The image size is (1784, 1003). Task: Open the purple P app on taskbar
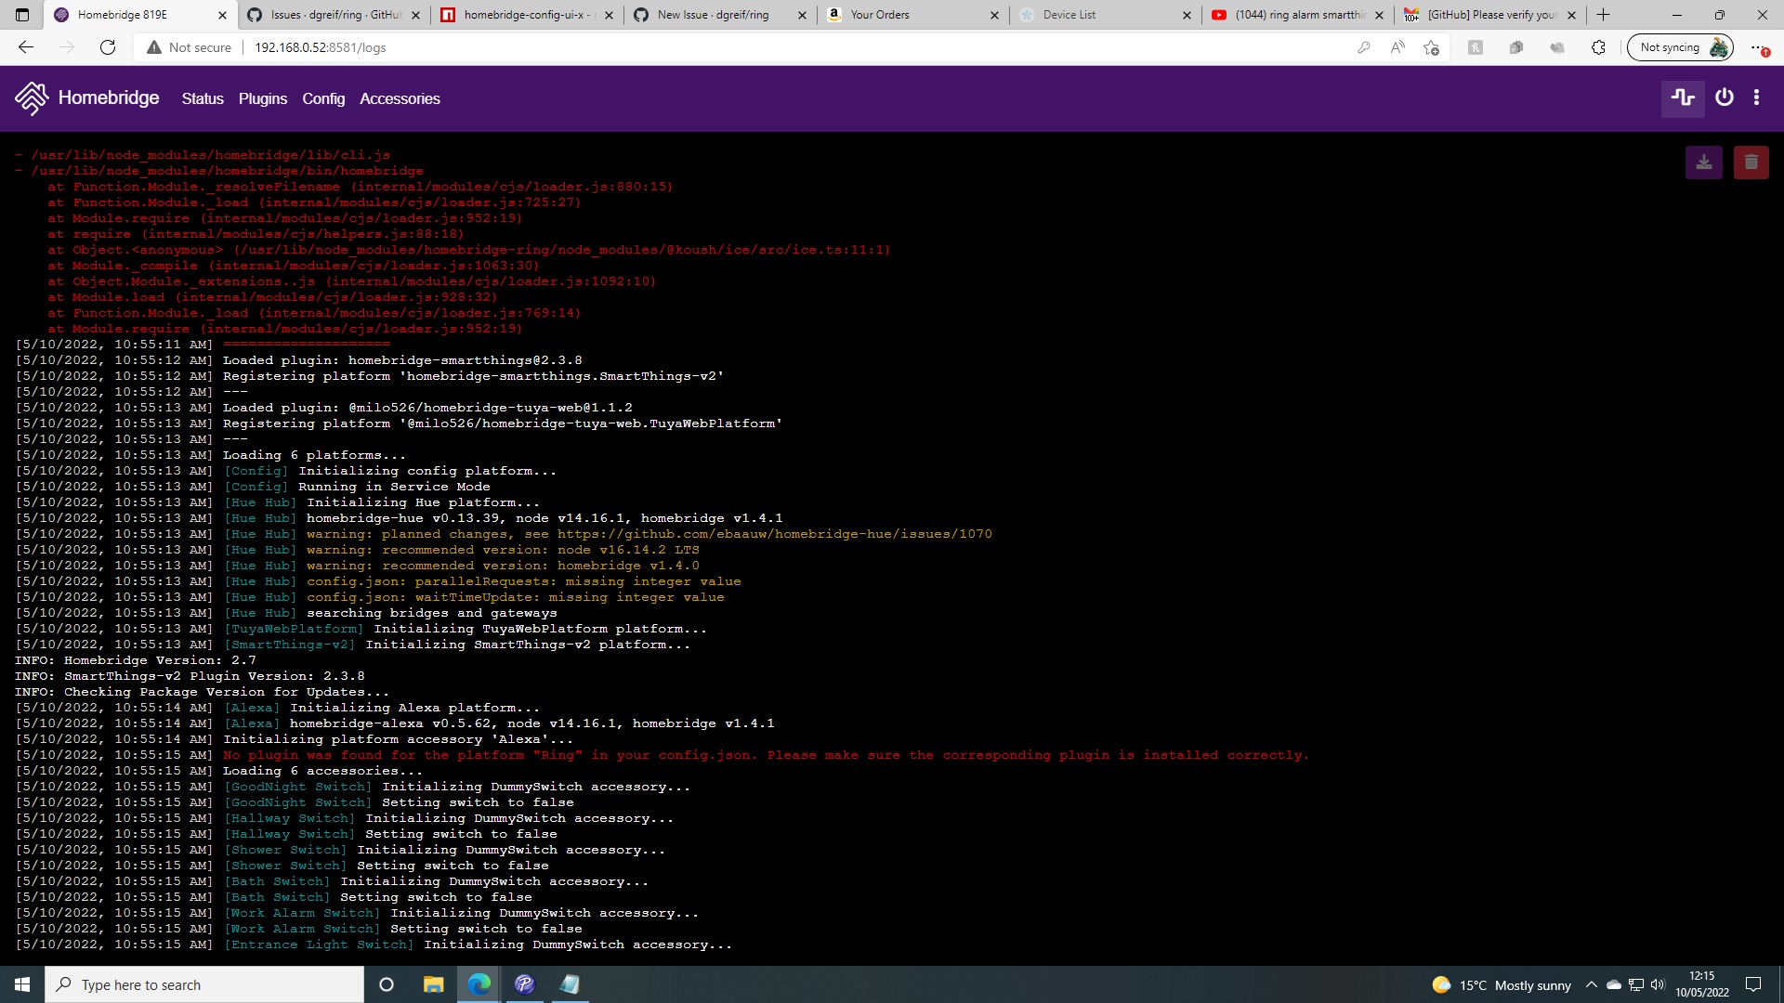(x=524, y=984)
